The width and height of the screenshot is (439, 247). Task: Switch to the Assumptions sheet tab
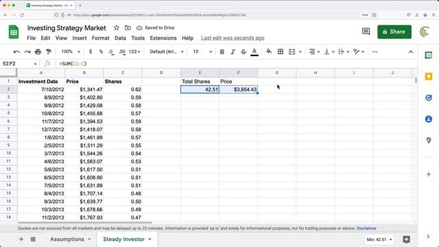tap(67, 239)
